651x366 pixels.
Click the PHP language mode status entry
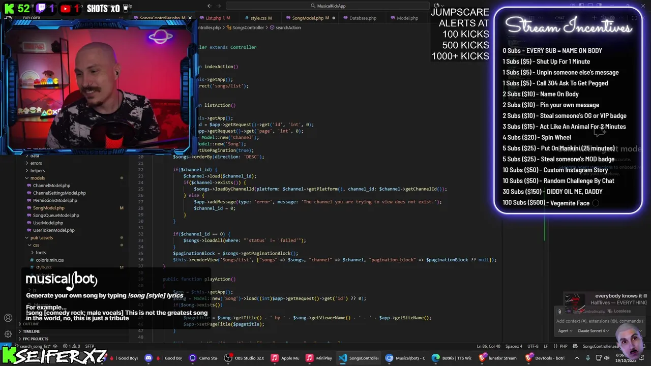[x=563, y=346]
